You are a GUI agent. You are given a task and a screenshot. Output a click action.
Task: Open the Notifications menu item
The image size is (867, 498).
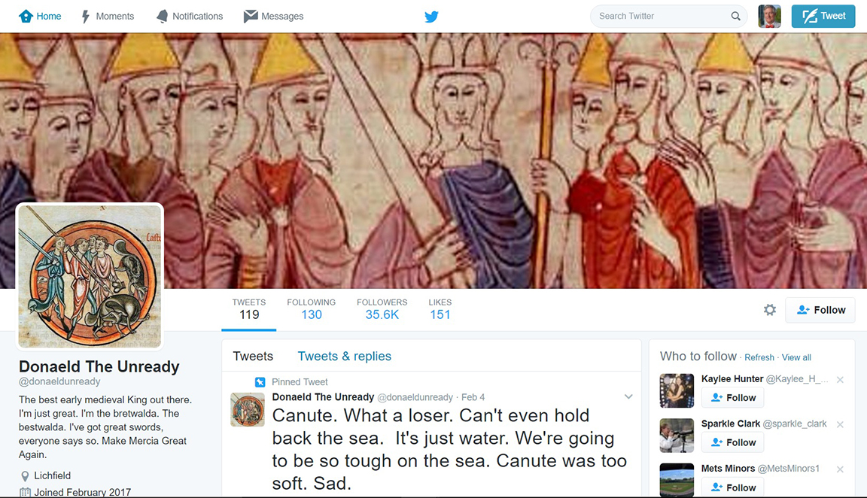tap(190, 17)
